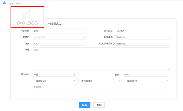Screen dimensions: 183x111
Task: Open the 管理员 dropdown
Action: tap(59, 37)
